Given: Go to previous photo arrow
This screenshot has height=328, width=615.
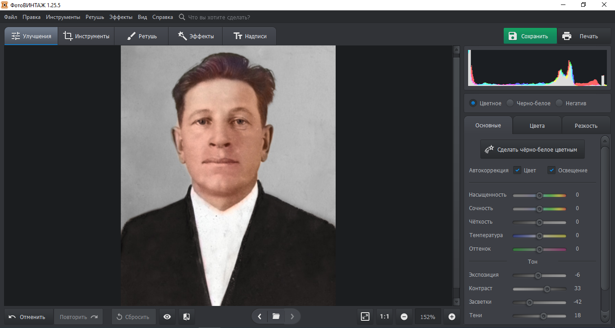Looking at the screenshot, I should pos(260,317).
